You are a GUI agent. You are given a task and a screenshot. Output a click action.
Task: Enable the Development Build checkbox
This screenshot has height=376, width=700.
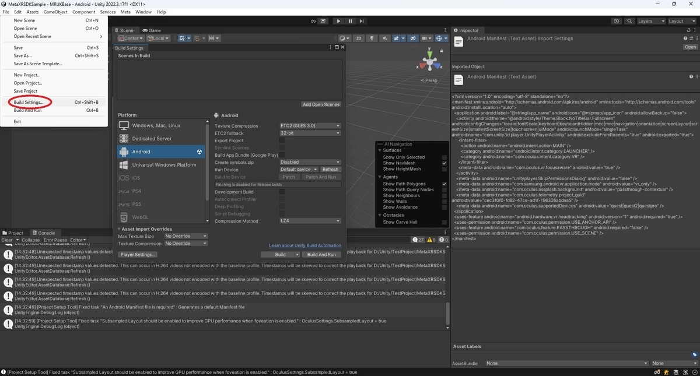coord(282,192)
